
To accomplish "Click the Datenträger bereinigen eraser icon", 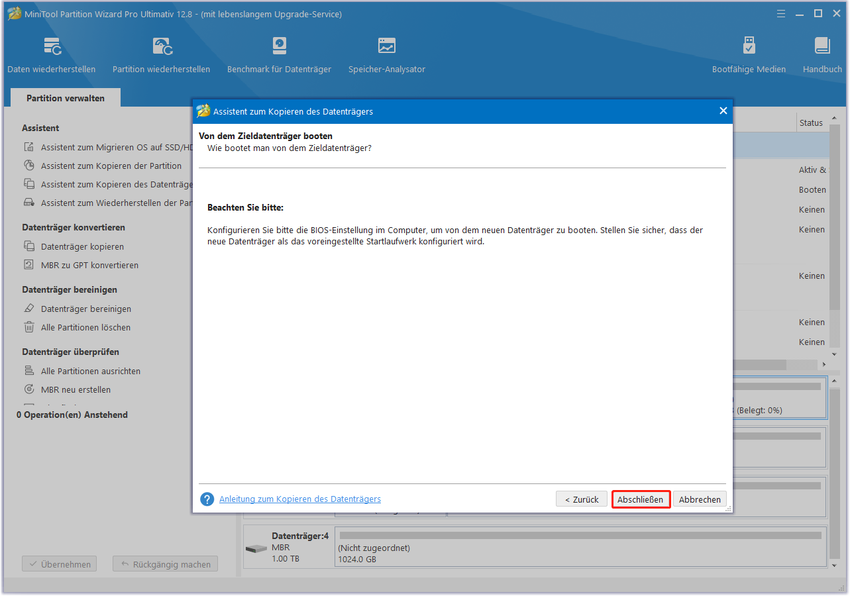I will (x=29, y=309).
